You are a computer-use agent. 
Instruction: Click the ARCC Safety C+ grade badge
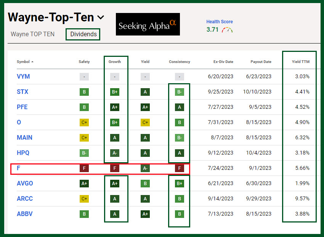tap(84, 198)
